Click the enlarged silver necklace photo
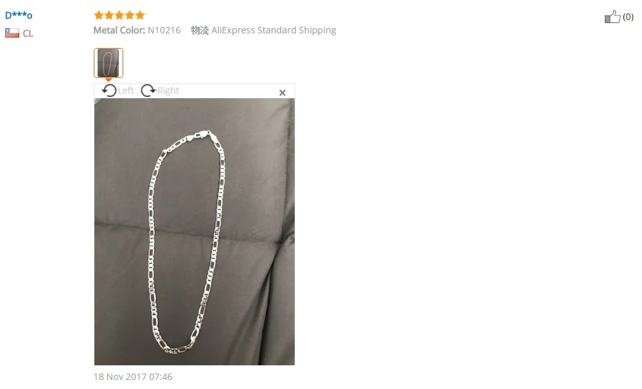Viewport: 642px width, 389px height. tap(195, 231)
